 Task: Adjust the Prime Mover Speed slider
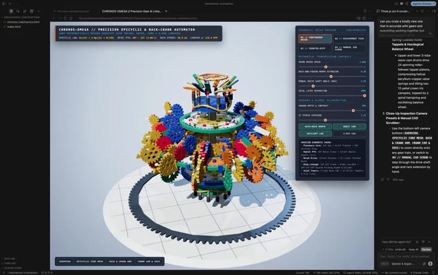(332, 67)
